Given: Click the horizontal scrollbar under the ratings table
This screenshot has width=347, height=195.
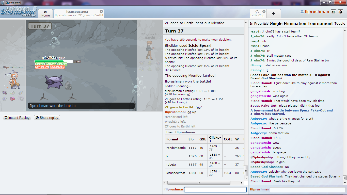Looking at the screenshot, I should [x=199, y=183].
